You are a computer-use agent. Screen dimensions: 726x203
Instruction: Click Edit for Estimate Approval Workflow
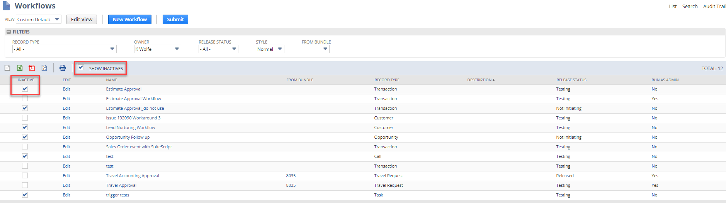66,99
